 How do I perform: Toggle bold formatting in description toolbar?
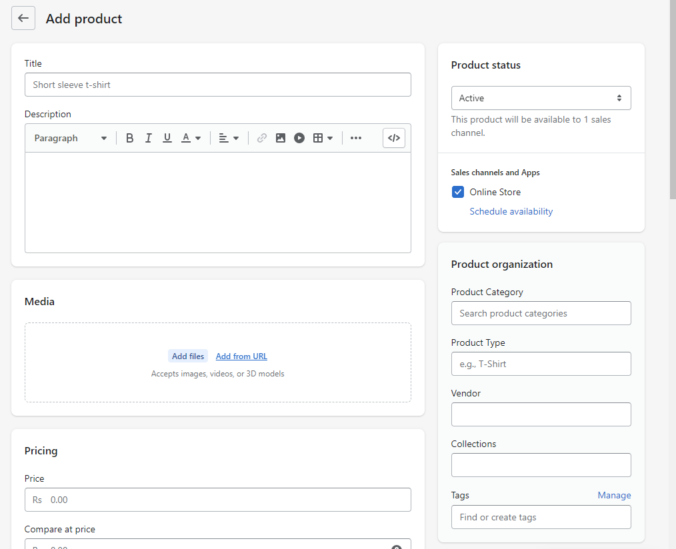pos(129,138)
